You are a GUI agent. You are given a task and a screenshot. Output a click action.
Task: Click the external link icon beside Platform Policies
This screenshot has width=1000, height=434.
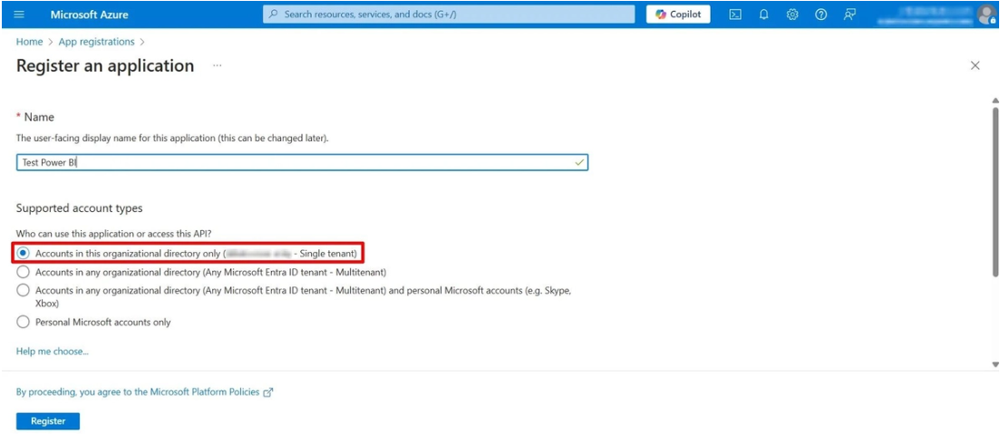[x=267, y=392]
